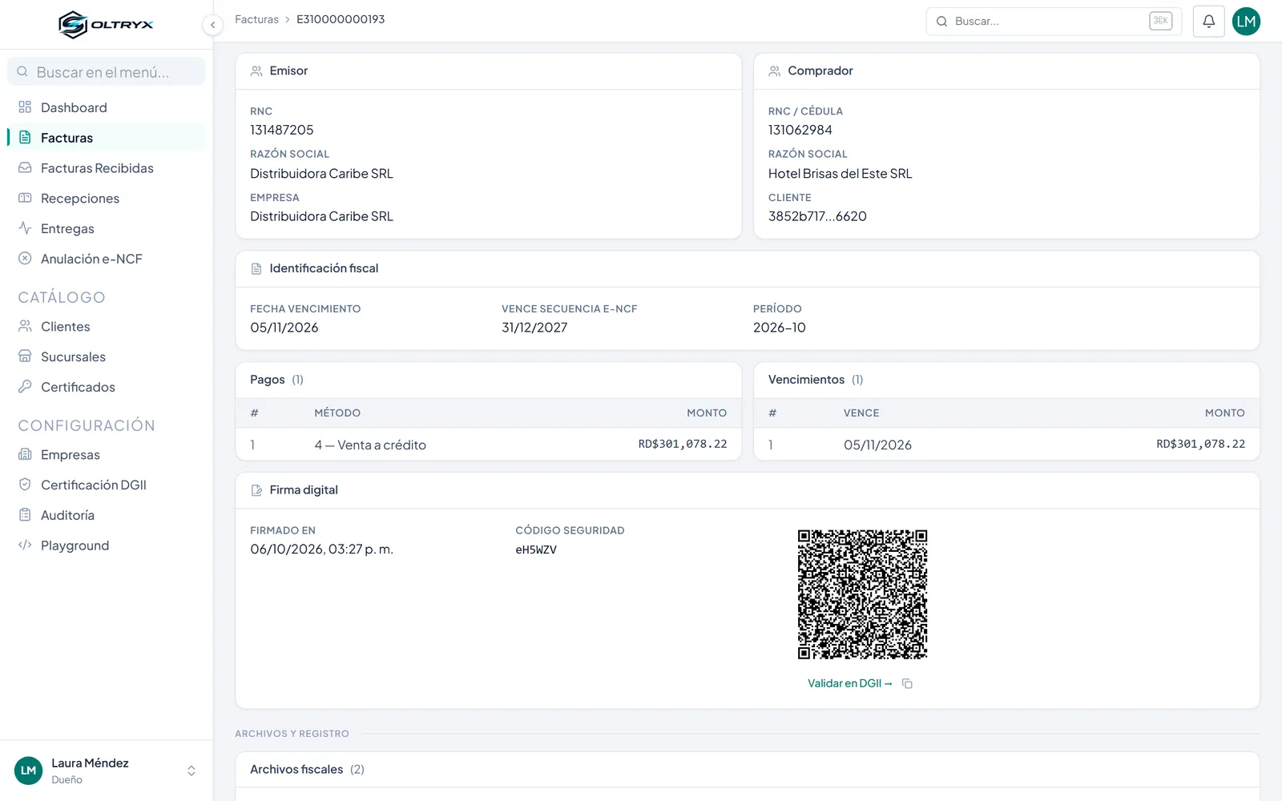The width and height of the screenshot is (1282, 801).
Task: Click the E310000000193 breadcrumb
Action: pos(341,19)
